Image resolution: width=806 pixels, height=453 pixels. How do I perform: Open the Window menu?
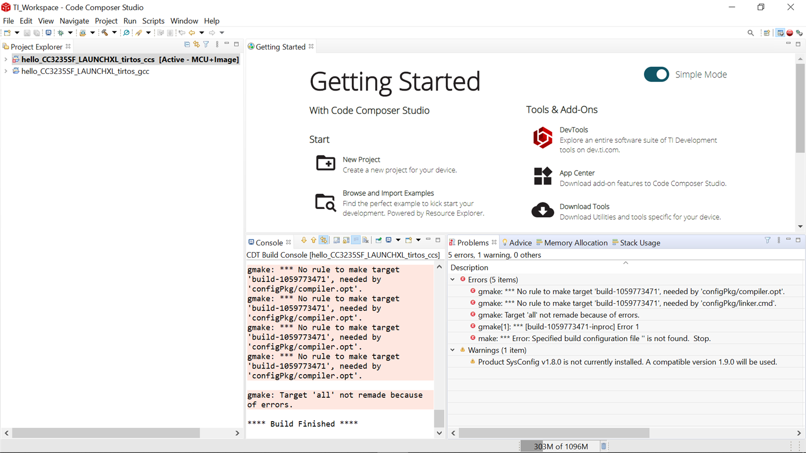[184, 21]
